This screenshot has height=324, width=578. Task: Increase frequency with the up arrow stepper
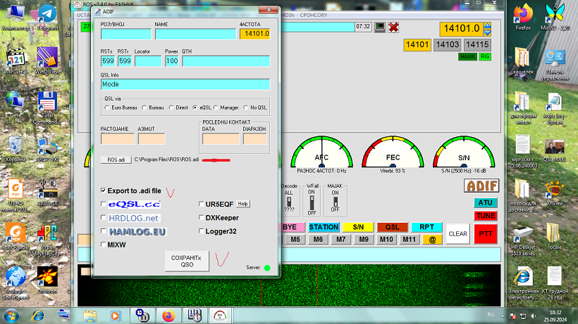[487, 25]
